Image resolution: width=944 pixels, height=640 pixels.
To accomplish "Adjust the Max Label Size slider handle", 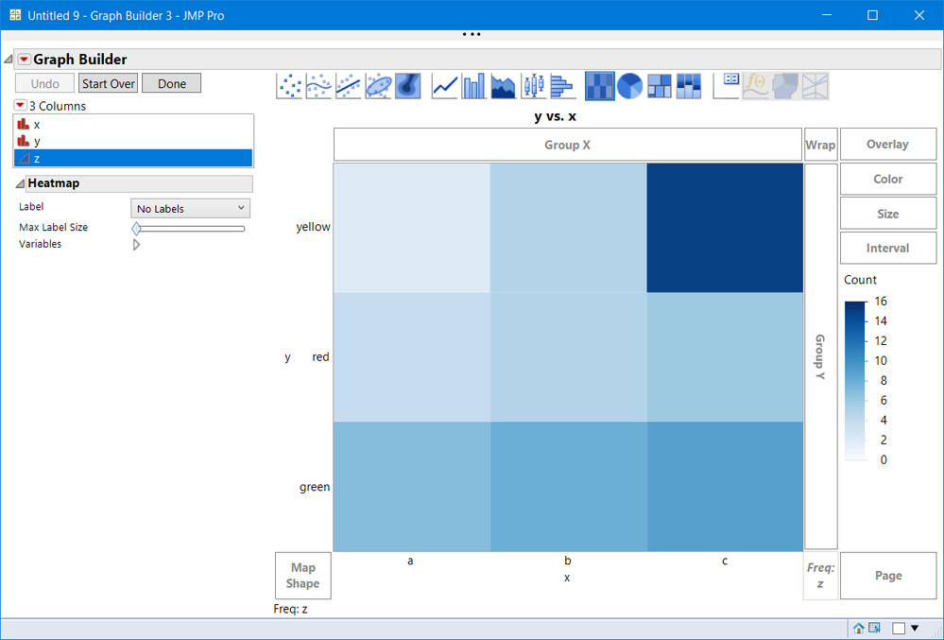I will (137, 228).
